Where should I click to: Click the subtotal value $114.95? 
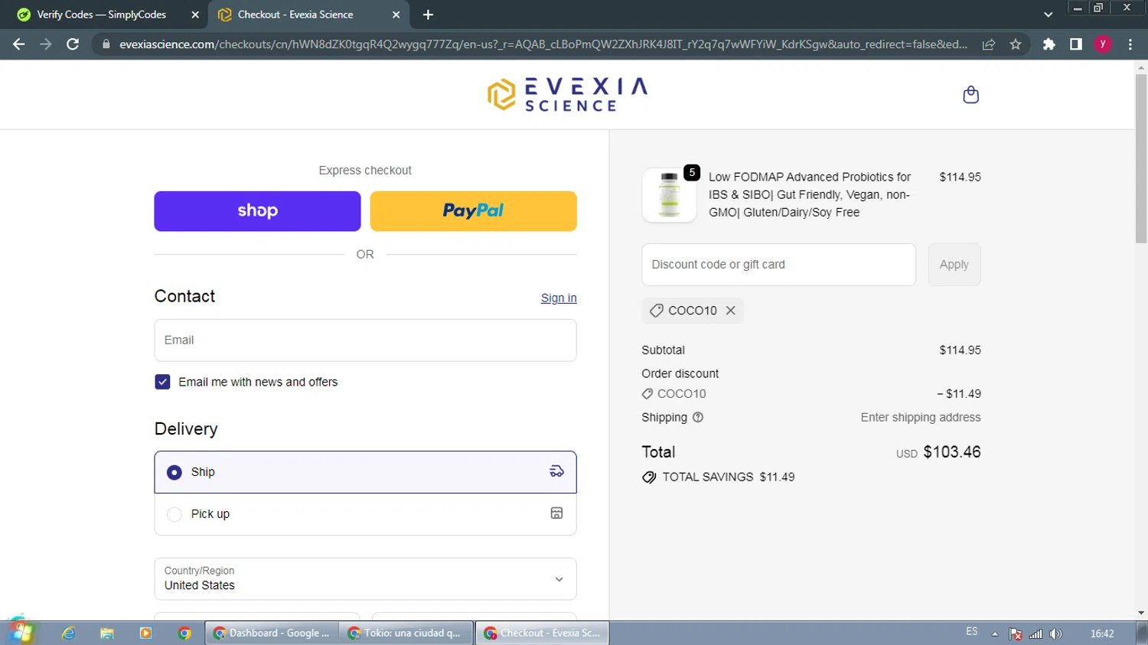coord(960,350)
